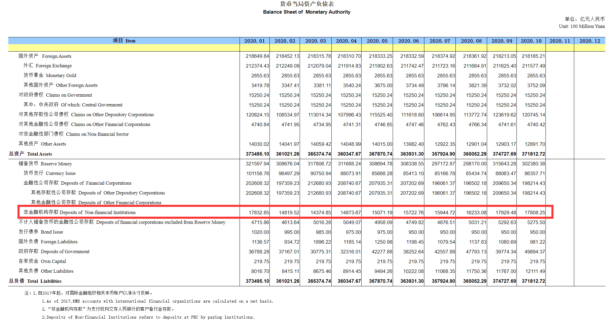The height and width of the screenshot is (329, 613).
Task: Click the Item header cell
Action: click(124, 41)
